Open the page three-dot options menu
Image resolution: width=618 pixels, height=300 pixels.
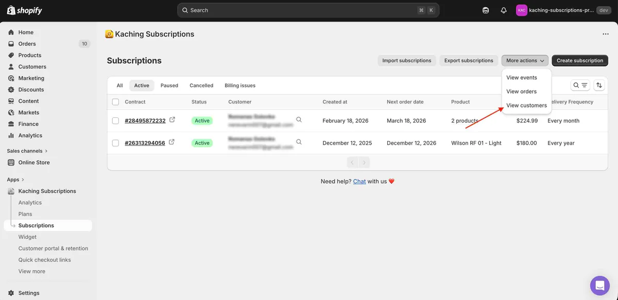[x=606, y=34]
